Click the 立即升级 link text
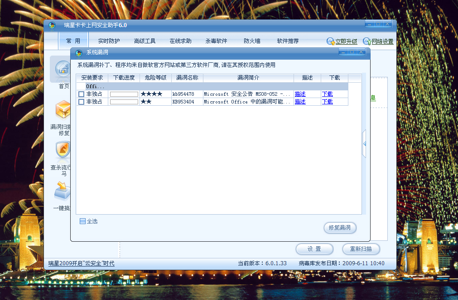Image resolution: width=458 pixels, height=300 pixels. pos(346,42)
